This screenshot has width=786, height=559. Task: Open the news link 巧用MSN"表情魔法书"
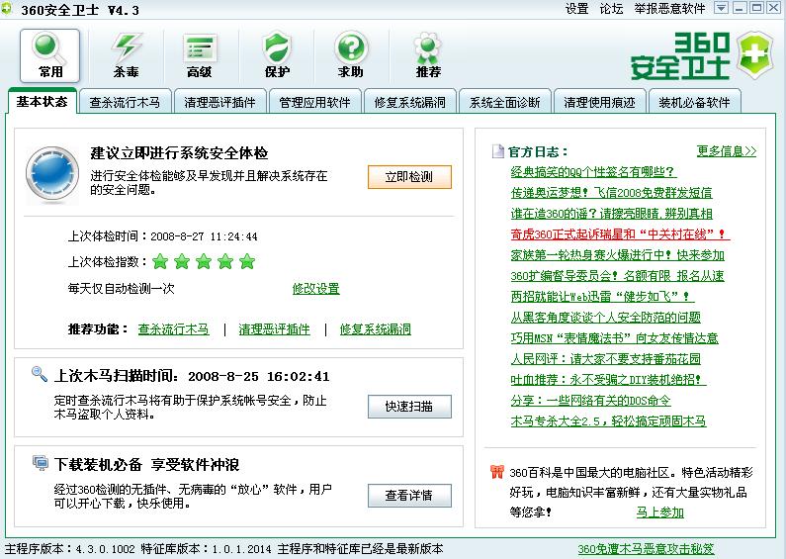click(615, 338)
